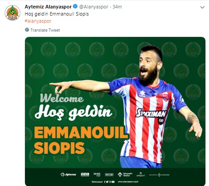Click the Twitter bird icon in the banner
Image resolution: width=209 pixels, height=186 pixels.
pyautogui.click(x=107, y=182)
